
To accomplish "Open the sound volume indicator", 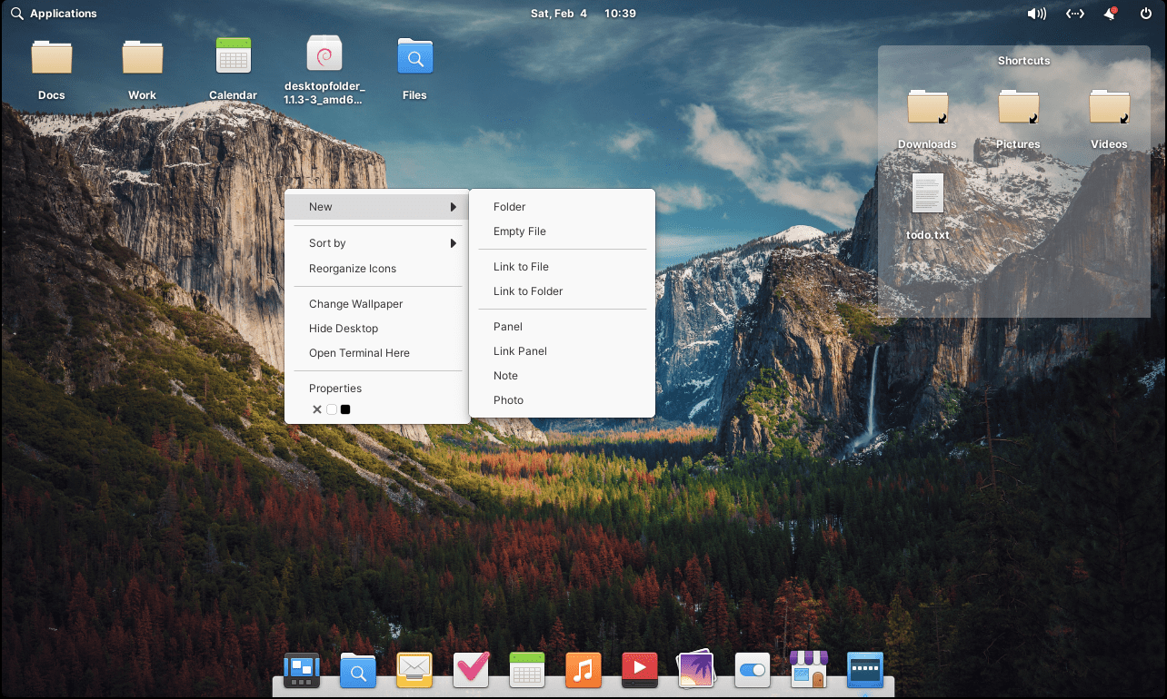I will (1036, 14).
